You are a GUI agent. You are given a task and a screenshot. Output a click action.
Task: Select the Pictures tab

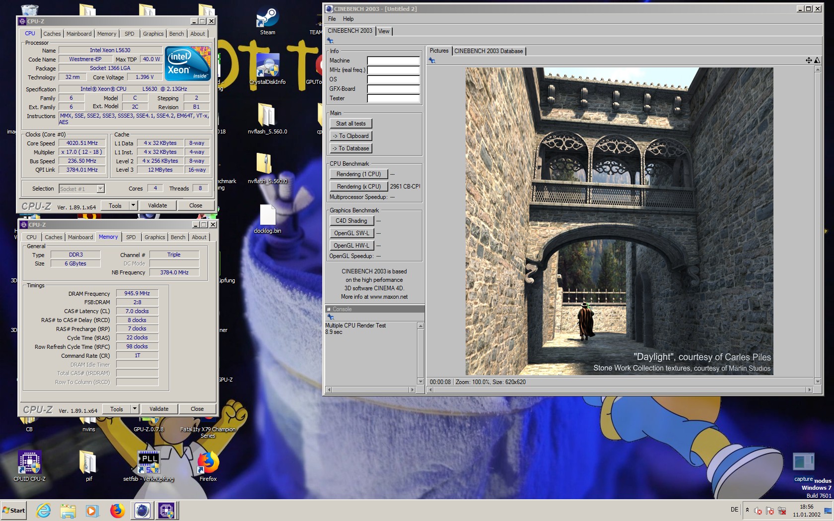[439, 51]
